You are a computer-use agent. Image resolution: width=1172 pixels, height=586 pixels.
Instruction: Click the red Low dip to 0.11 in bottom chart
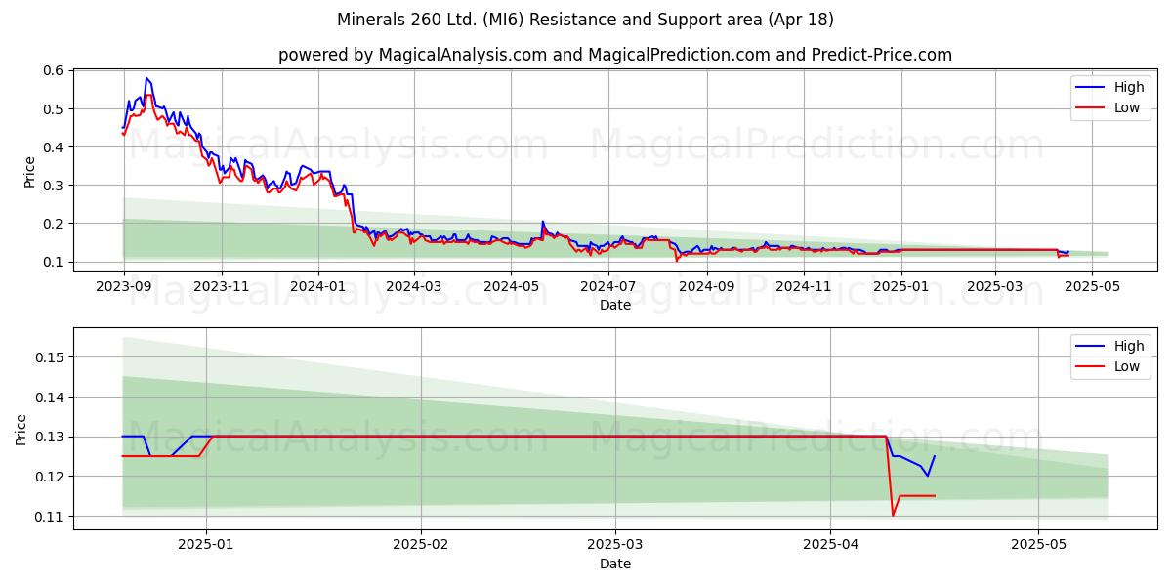pos(893,515)
